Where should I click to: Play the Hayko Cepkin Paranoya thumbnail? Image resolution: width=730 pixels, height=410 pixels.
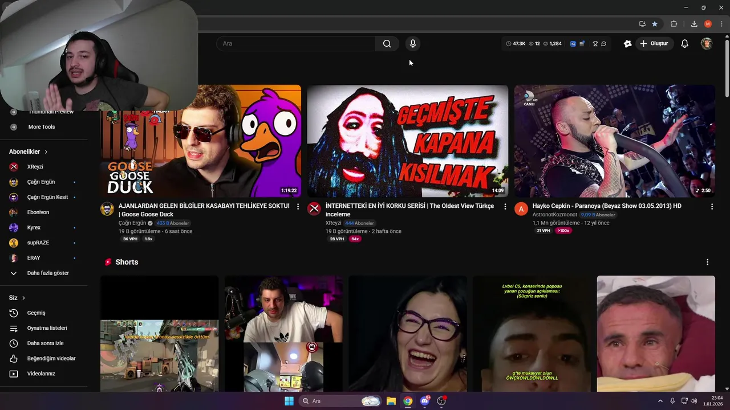click(x=615, y=141)
